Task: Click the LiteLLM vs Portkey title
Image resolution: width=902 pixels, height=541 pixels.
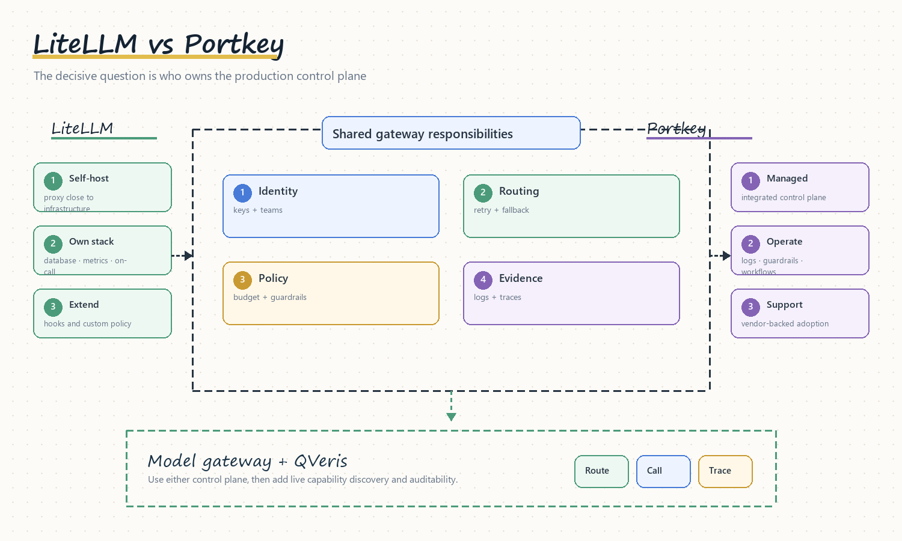Action: (158, 44)
